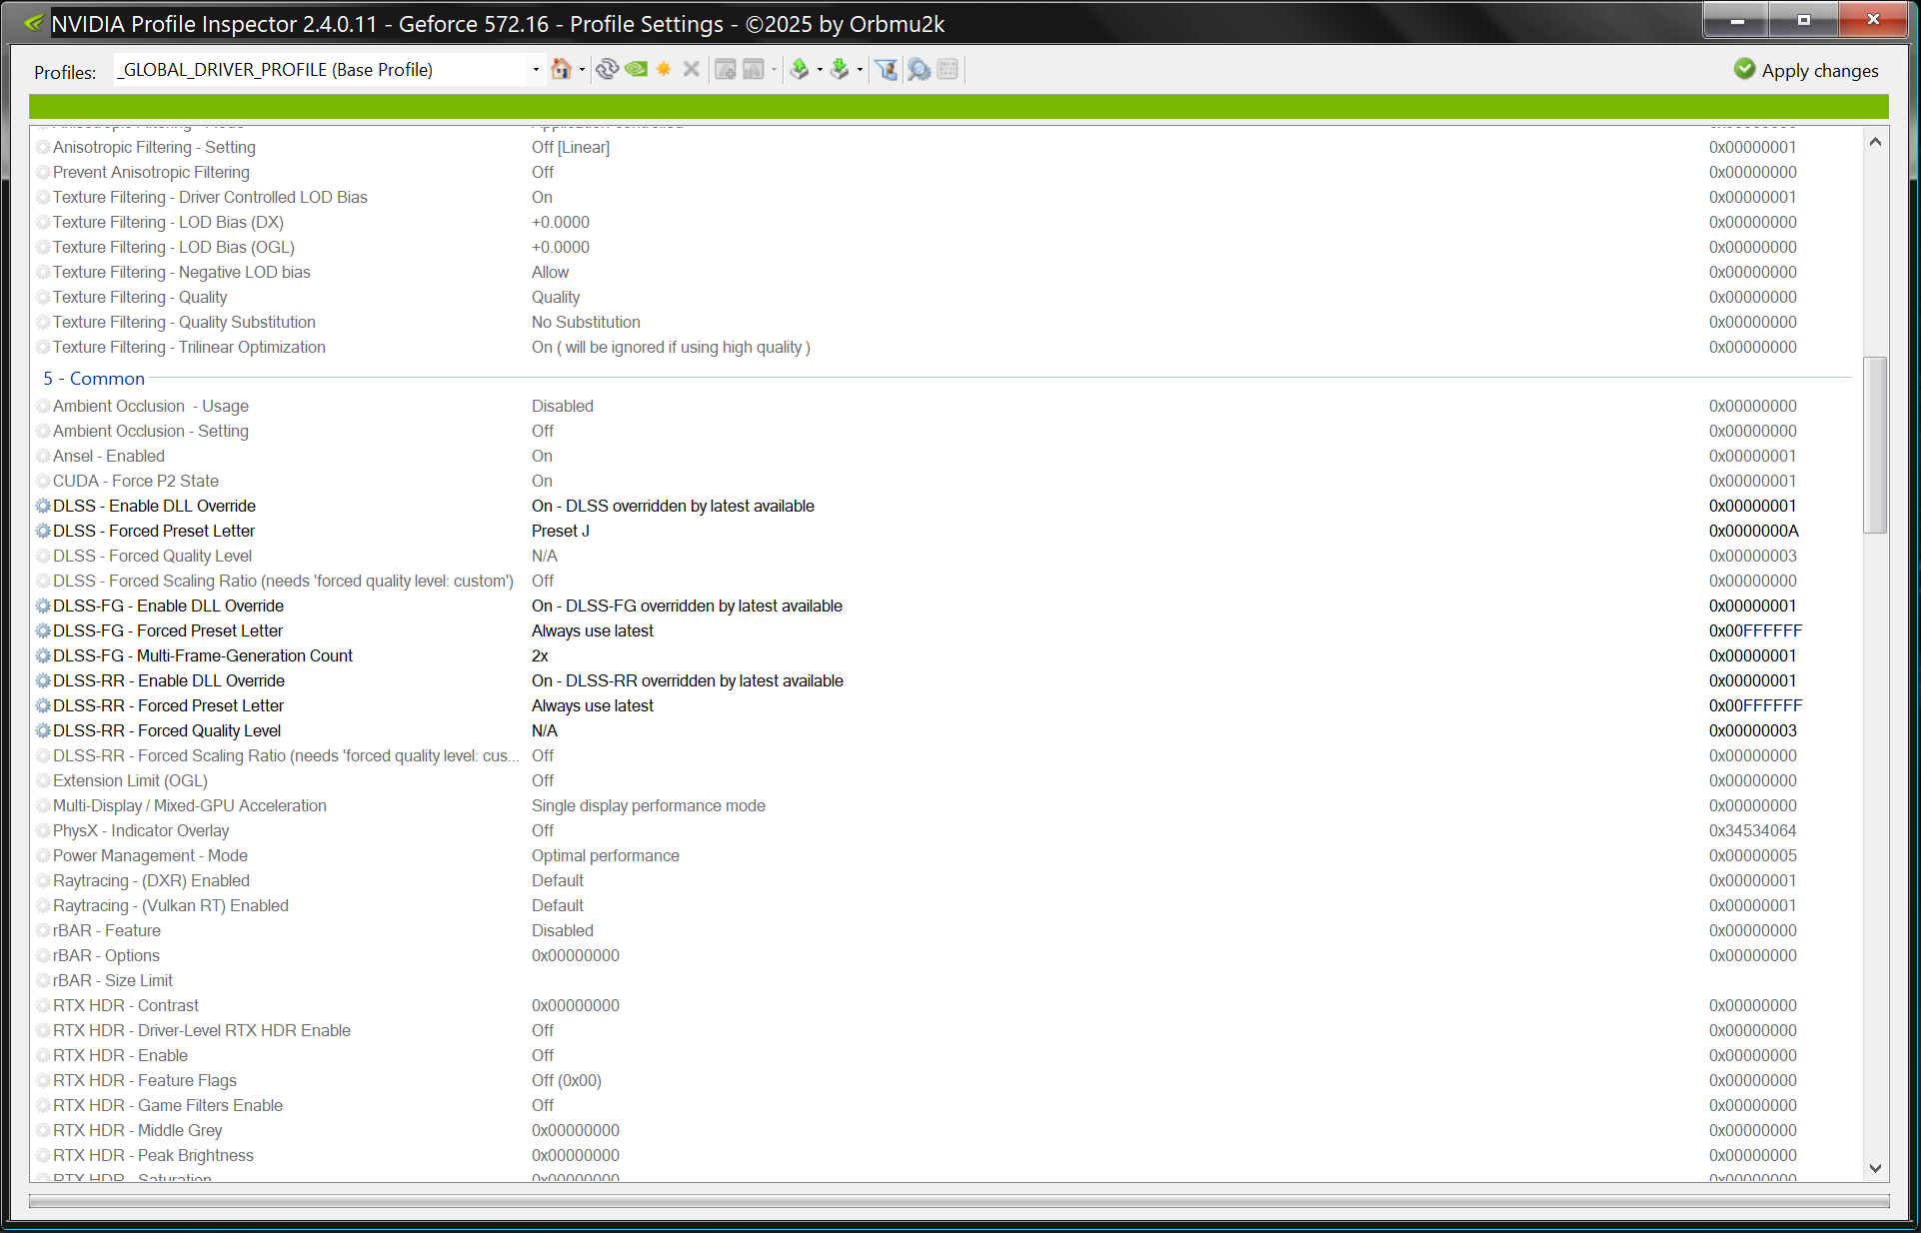Expand the arrow next to the home icon
Image resolution: width=1921 pixels, height=1233 pixels.
[x=582, y=70]
